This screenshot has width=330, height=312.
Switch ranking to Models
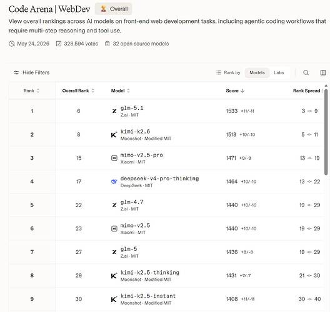(x=257, y=72)
